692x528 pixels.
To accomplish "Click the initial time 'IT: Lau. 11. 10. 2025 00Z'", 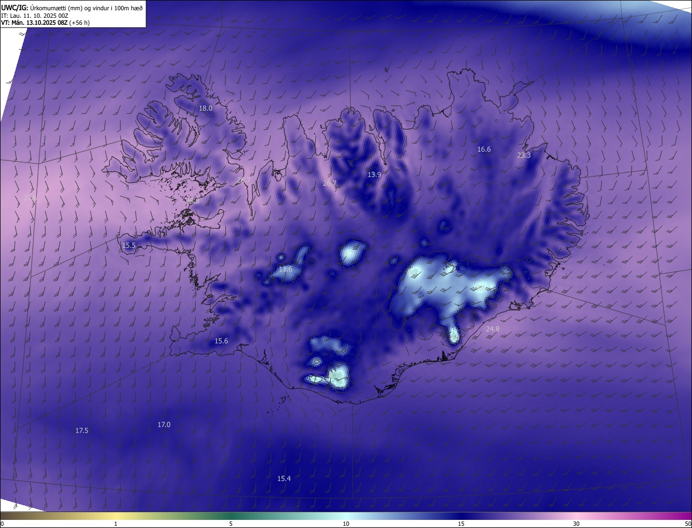I will point(35,16).
